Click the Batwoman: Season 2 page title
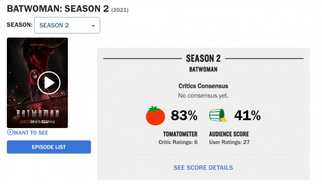Image resolution: width=322 pixels, height=184 pixels. coord(58,9)
